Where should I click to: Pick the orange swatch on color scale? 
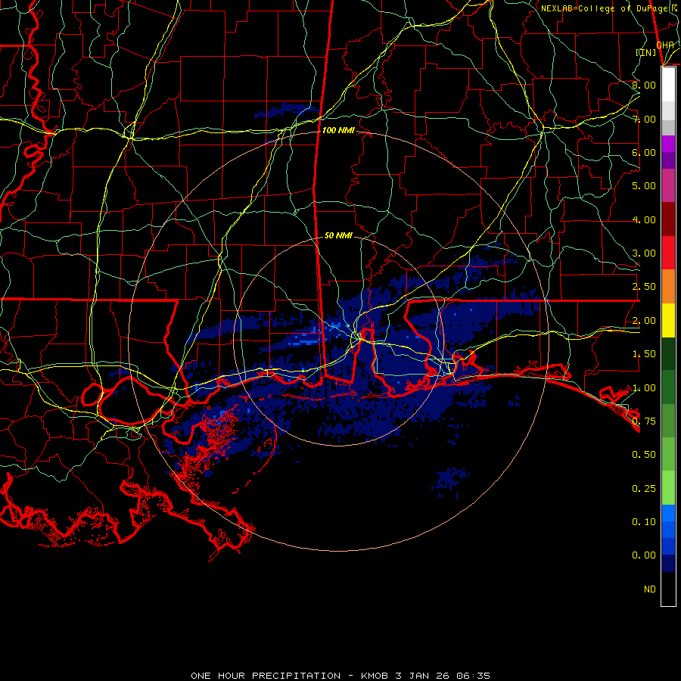coord(668,287)
